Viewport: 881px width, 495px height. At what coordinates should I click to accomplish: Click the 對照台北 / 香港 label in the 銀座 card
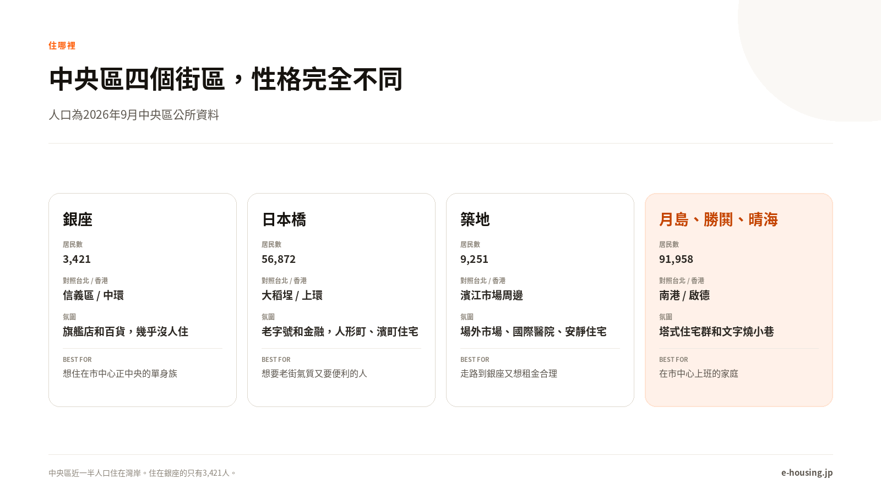[85, 280]
